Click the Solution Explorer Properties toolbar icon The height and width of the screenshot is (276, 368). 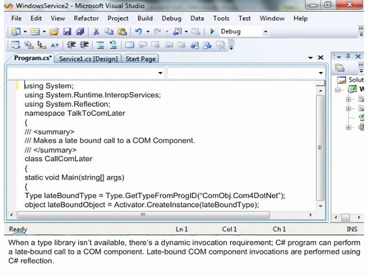339,68
